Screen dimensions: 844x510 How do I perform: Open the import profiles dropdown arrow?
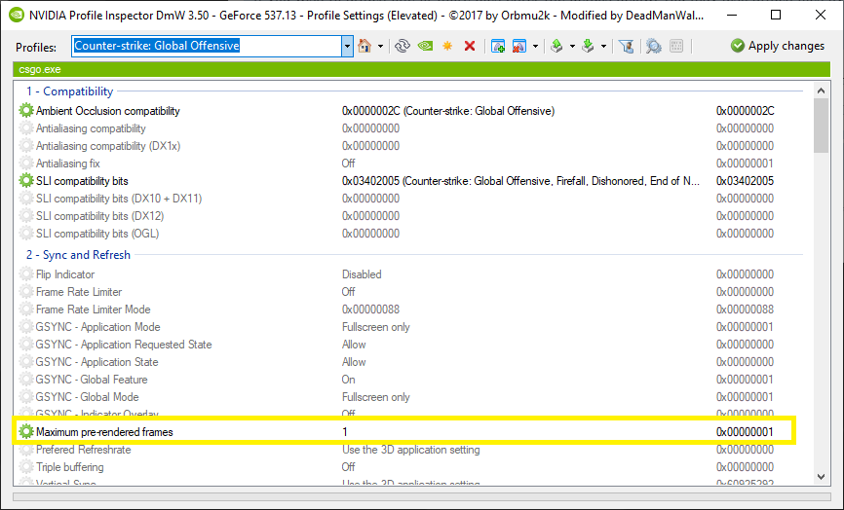point(603,46)
